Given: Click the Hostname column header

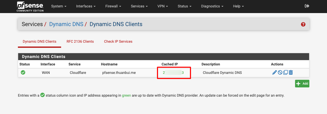Looking at the screenshot, I should (x=109, y=64).
